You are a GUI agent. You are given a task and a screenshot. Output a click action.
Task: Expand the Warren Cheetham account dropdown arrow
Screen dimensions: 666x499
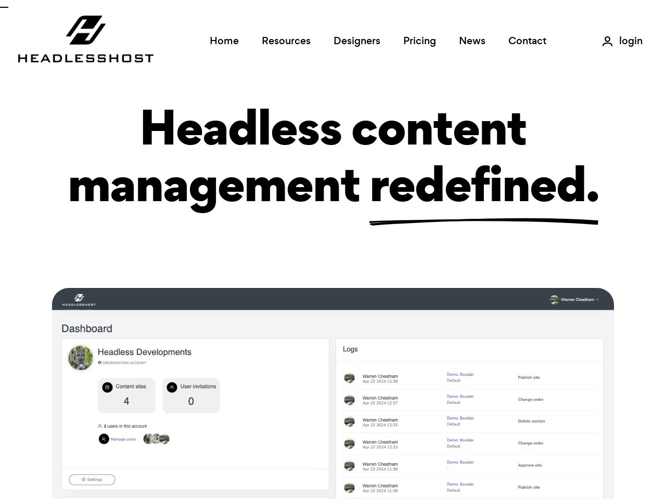coord(597,299)
